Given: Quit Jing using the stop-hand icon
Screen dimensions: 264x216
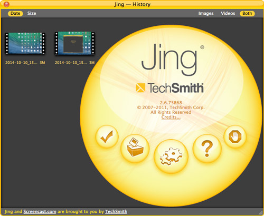Looking at the screenshot, I should [x=235, y=136].
